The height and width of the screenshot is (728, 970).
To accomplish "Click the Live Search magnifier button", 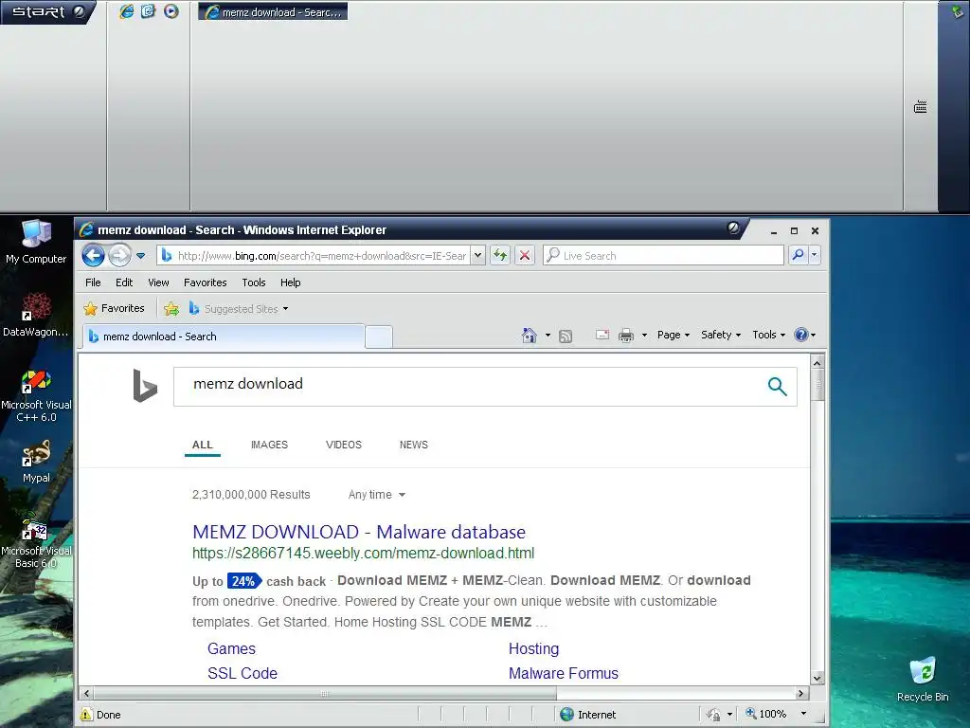I will [798, 255].
